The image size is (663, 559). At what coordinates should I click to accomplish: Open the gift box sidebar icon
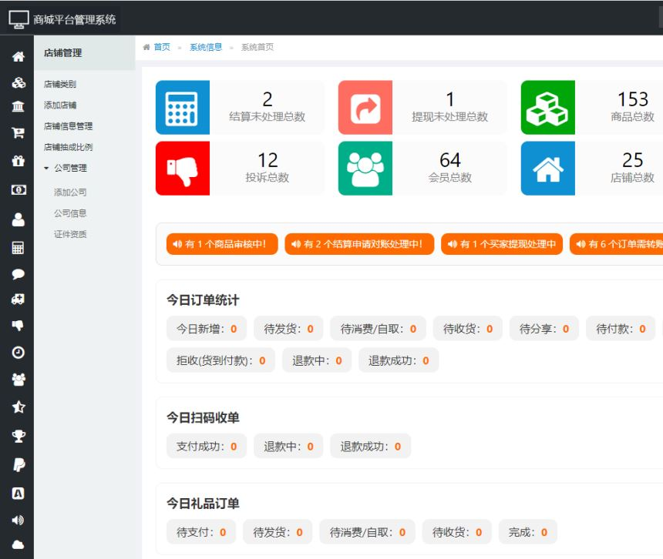(x=19, y=161)
